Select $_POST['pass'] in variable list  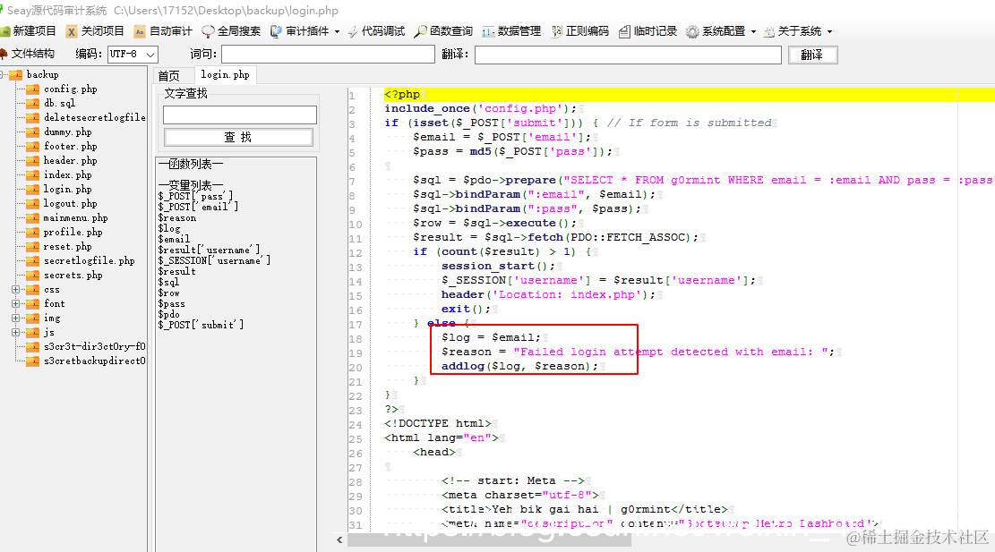[x=195, y=196]
